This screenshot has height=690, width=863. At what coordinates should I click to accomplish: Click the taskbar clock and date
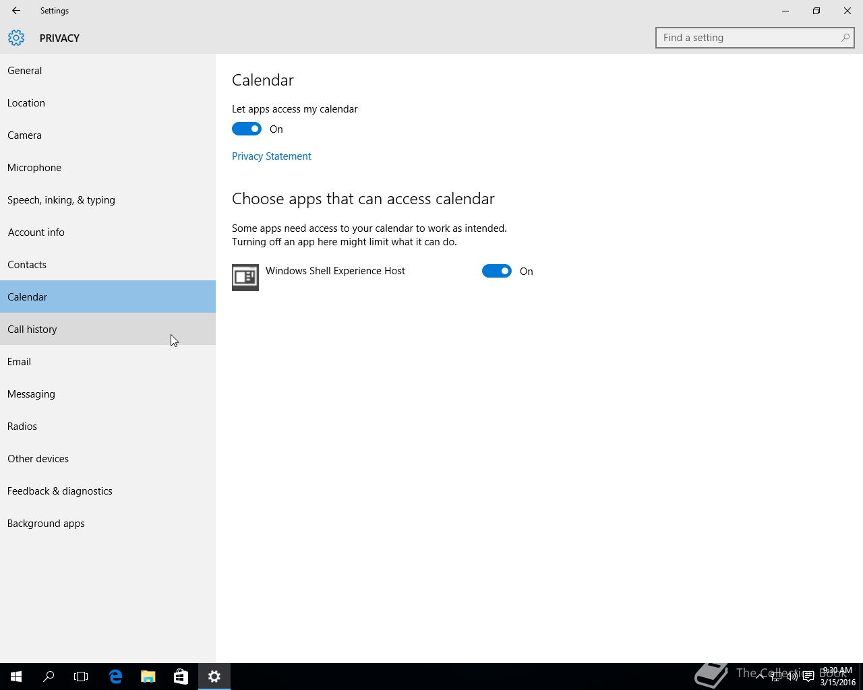point(837,677)
